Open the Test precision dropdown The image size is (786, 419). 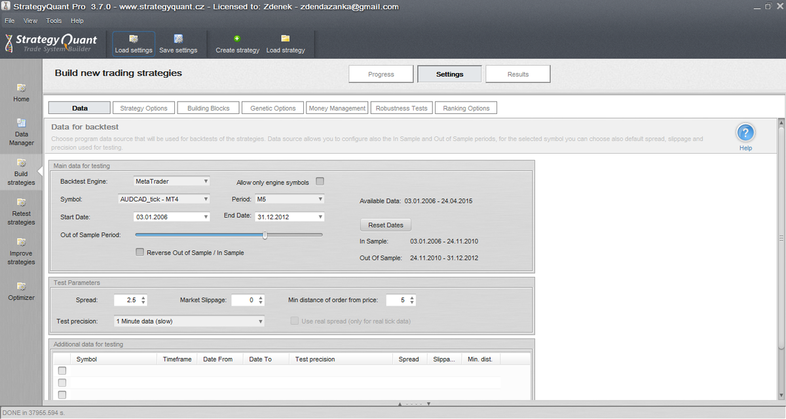[x=189, y=321]
